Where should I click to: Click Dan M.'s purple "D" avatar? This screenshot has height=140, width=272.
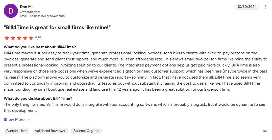pyautogui.click(x=11, y=11)
